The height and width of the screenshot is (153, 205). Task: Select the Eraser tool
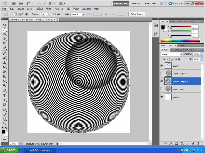pos(4,71)
